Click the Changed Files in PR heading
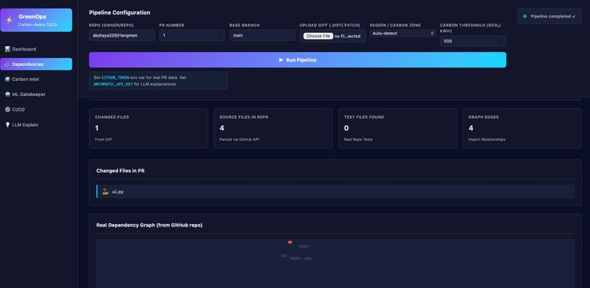The image size is (590, 288). click(x=120, y=171)
